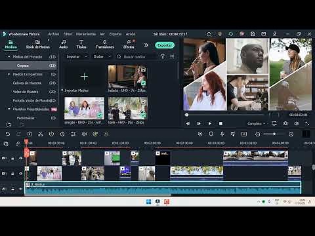Click the microphone voiceover icon
The width and height of the screenshot is (315, 236).
pos(222,134)
